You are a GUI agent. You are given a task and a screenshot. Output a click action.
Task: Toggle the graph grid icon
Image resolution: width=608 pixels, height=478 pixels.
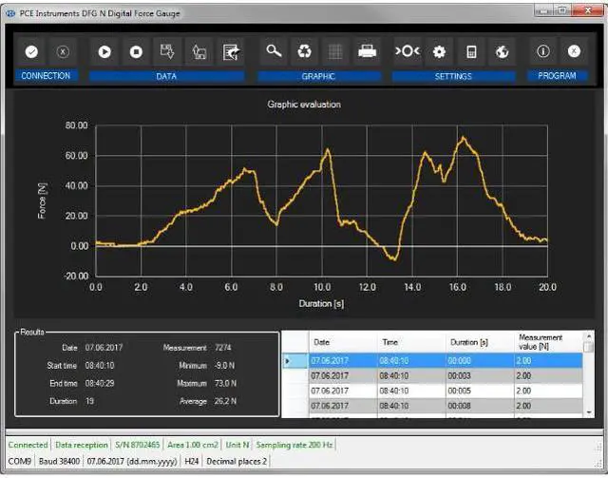tap(335, 51)
